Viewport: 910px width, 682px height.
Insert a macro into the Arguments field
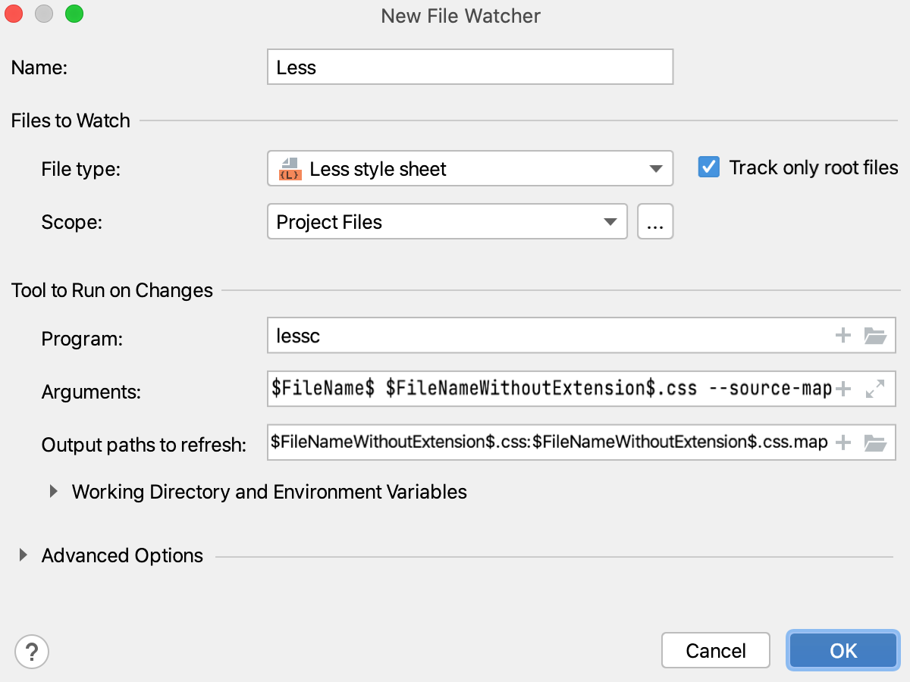[843, 388]
